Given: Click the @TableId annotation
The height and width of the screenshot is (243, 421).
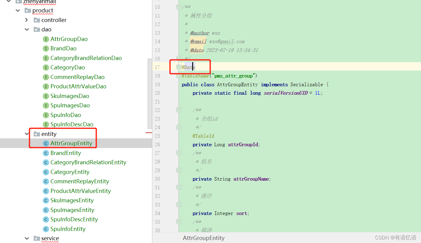Looking at the screenshot, I should click(x=203, y=136).
